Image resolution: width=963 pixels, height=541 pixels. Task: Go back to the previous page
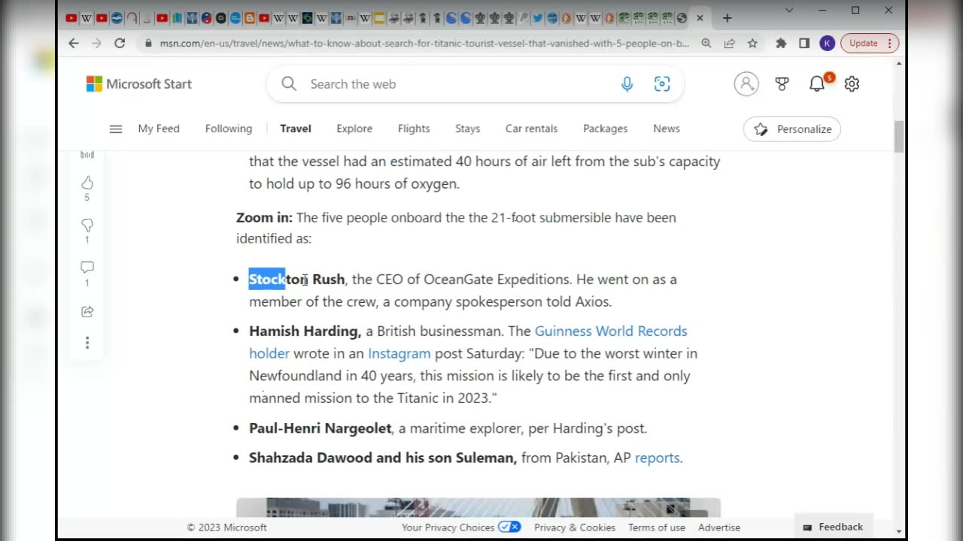point(74,44)
